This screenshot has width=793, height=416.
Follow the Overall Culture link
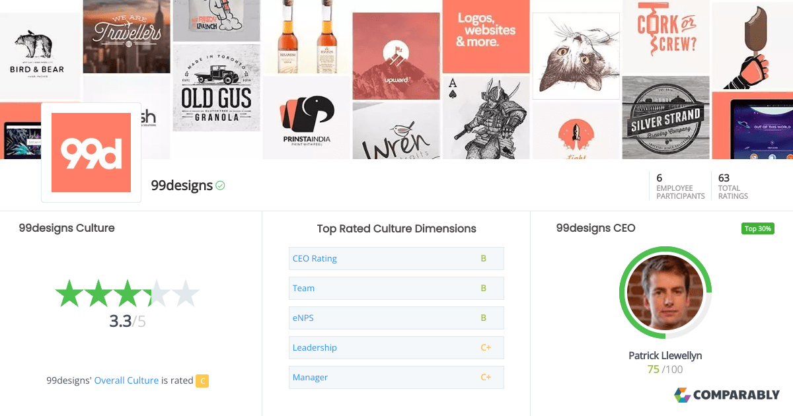coord(126,380)
